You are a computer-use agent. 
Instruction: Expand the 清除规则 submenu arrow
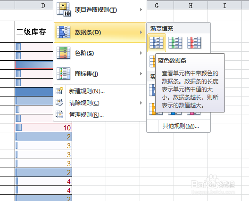tap(141, 103)
